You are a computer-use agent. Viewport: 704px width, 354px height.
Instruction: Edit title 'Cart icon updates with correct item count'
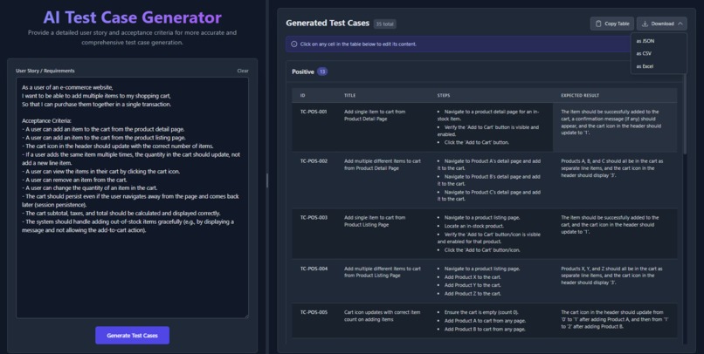pos(383,320)
